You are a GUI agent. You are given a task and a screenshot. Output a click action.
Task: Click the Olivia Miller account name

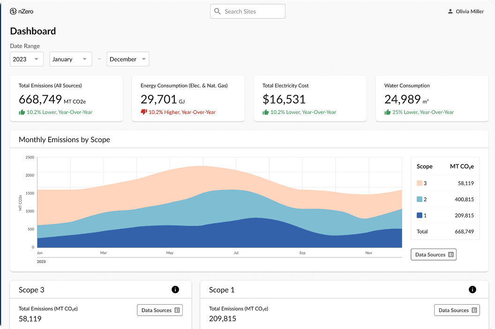point(470,11)
